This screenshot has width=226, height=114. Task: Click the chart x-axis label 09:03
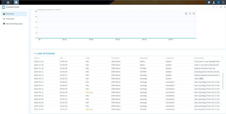click(x=118, y=40)
